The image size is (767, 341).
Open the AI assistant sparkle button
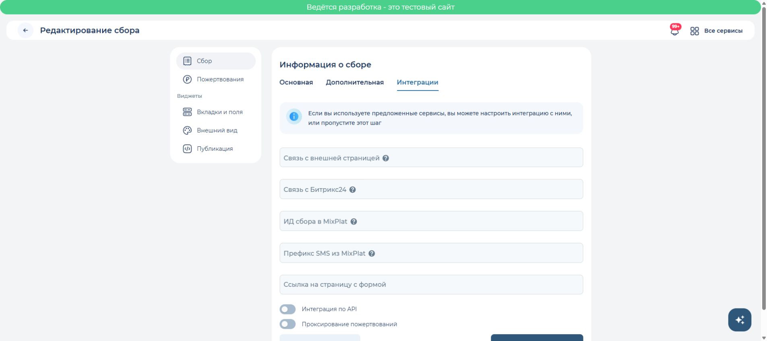point(740,320)
